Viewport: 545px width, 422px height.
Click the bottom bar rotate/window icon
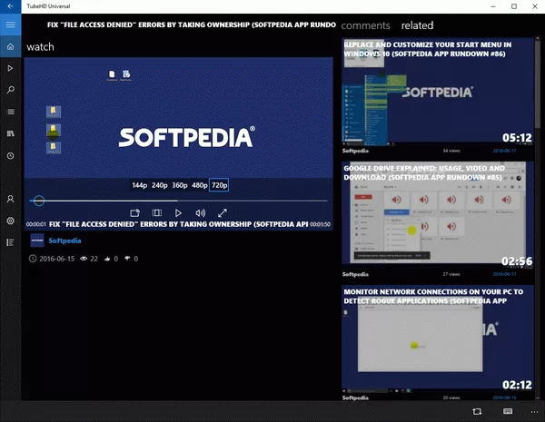pyautogui.click(x=477, y=411)
